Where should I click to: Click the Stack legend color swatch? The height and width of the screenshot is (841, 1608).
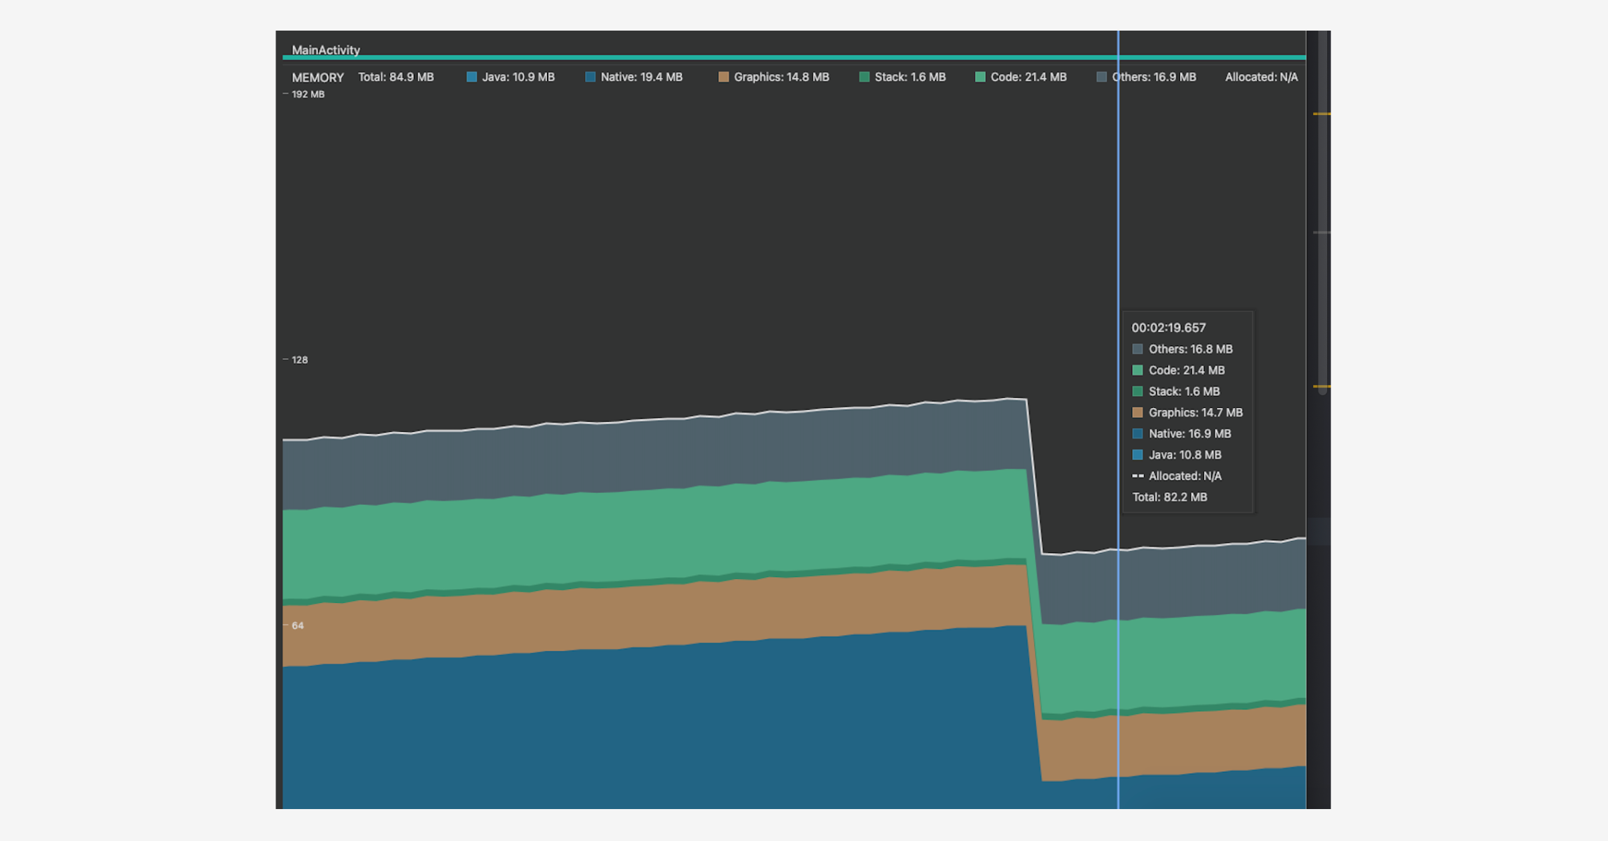[x=865, y=77]
